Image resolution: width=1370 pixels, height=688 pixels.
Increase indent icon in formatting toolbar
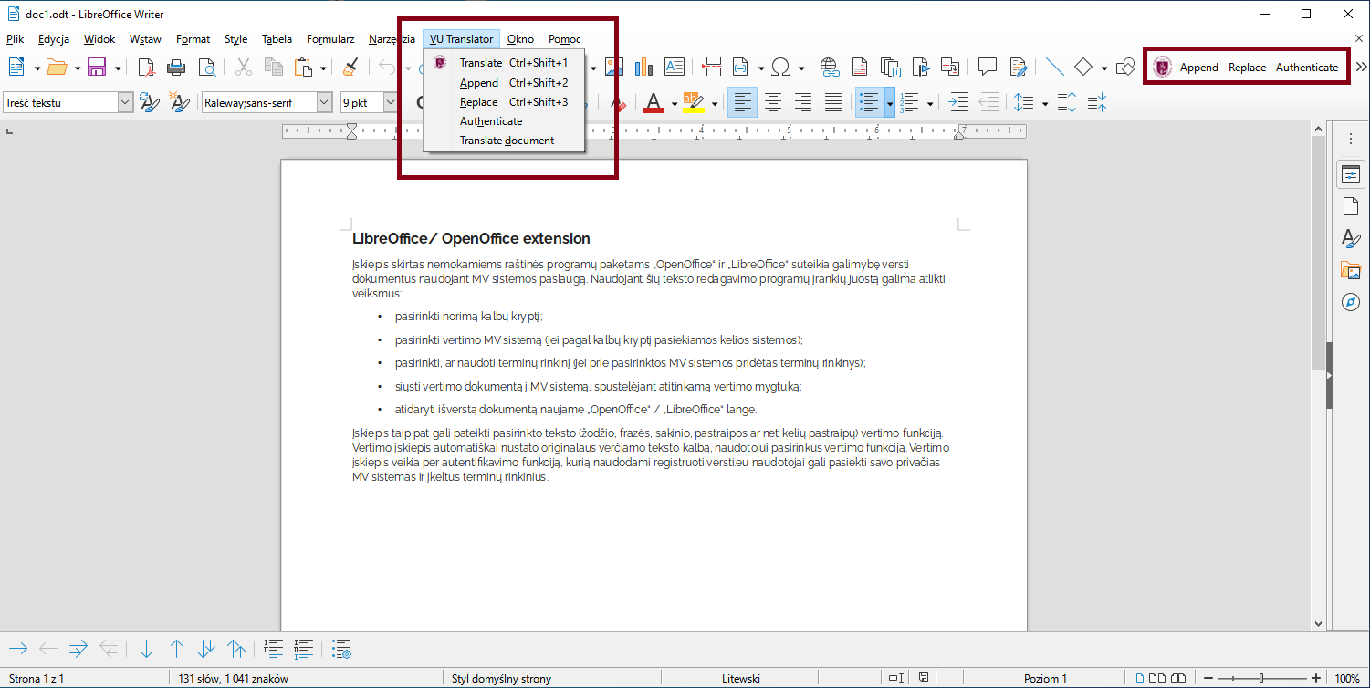958,102
